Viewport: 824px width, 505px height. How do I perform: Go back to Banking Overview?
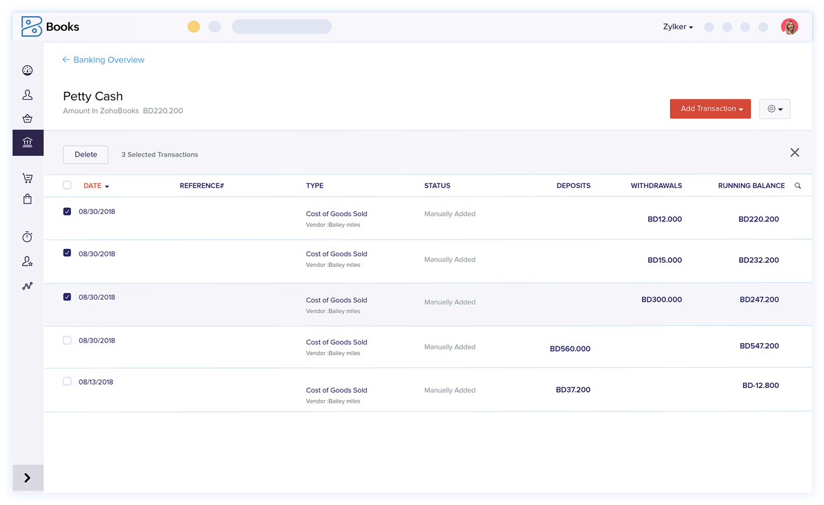coord(103,60)
